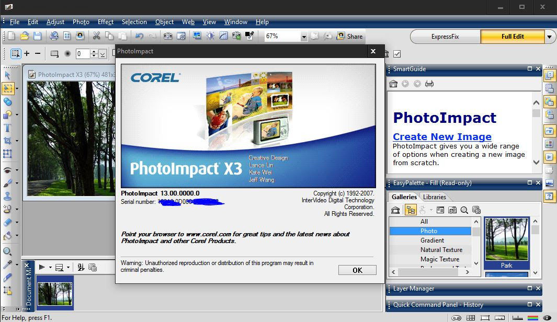The image size is (557, 322).
Task: Open the Object menu
Action: click(x=164, y=22)
